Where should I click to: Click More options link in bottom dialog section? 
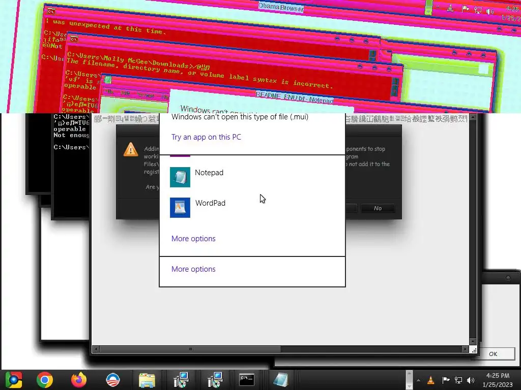(x=193, y=269)
